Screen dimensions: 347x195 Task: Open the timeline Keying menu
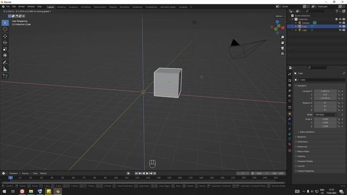coord(26,173)
